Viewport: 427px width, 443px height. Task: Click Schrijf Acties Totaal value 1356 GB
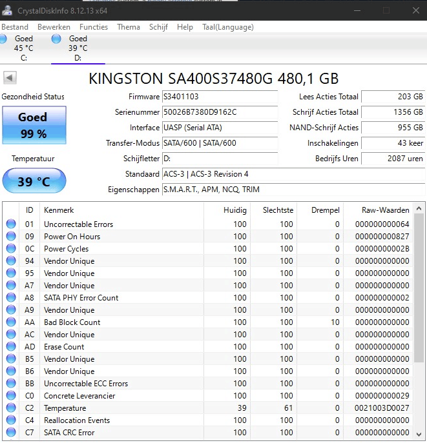[393, 112]
